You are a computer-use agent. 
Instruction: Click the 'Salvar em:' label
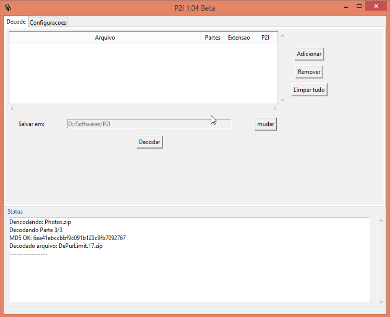(x=31, y=124)
